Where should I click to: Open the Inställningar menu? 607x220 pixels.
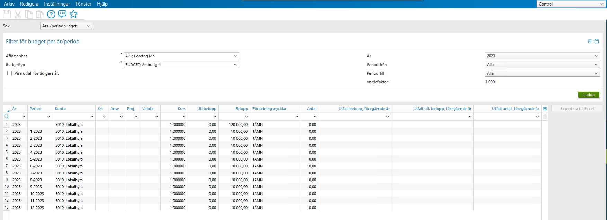pos(57,4)
